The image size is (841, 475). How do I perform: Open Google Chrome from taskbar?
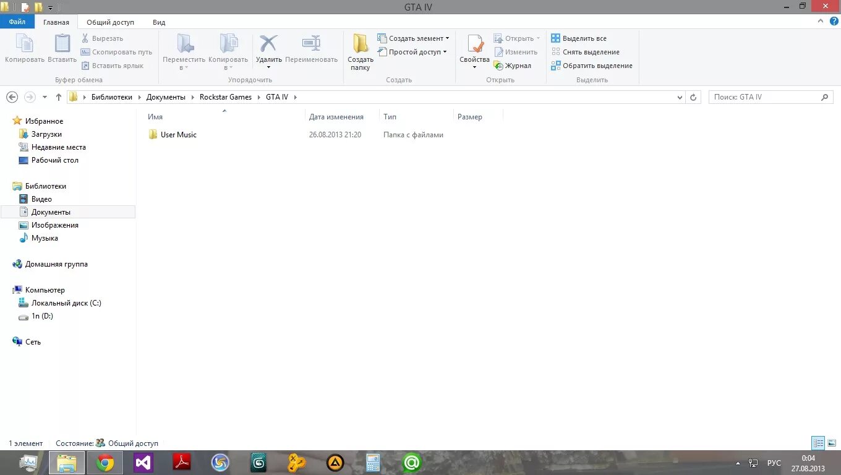[x=105, y=463]
